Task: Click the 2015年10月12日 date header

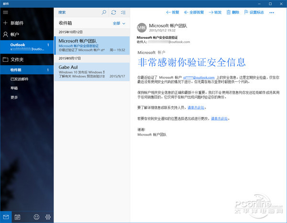Action: [70, 32]
